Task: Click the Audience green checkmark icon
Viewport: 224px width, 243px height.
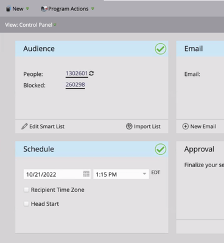Action: [x=161, y=49]
